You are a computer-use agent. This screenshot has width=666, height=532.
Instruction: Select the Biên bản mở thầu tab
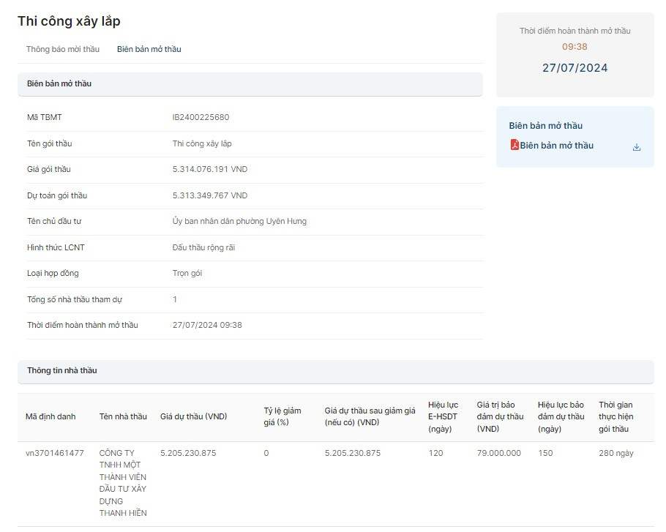[x=149, y=49]
